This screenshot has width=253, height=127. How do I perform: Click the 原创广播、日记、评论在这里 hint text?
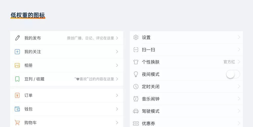(x=90, y=38)
